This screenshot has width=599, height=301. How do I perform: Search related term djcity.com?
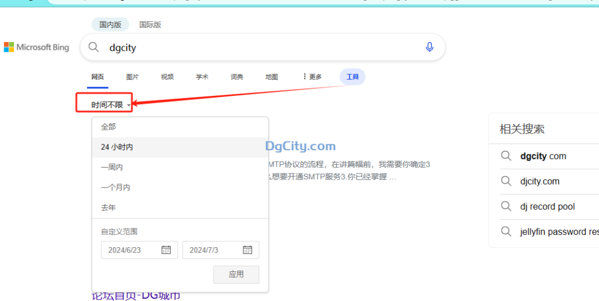pyautogui.click(x=539, y=181)
